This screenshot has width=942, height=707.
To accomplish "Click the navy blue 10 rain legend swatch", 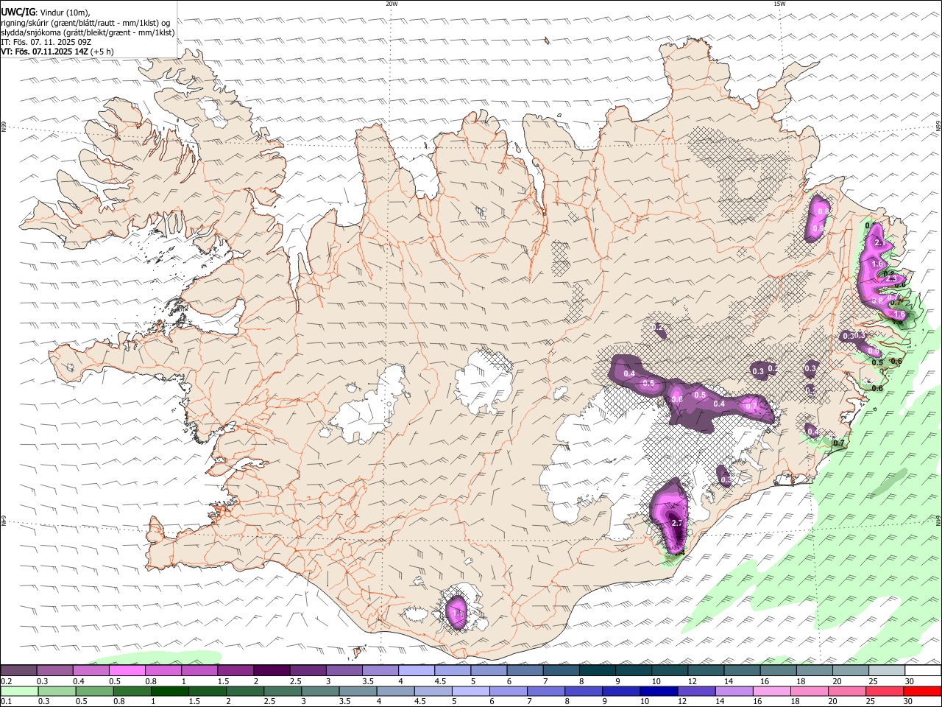I will point(659,691).
